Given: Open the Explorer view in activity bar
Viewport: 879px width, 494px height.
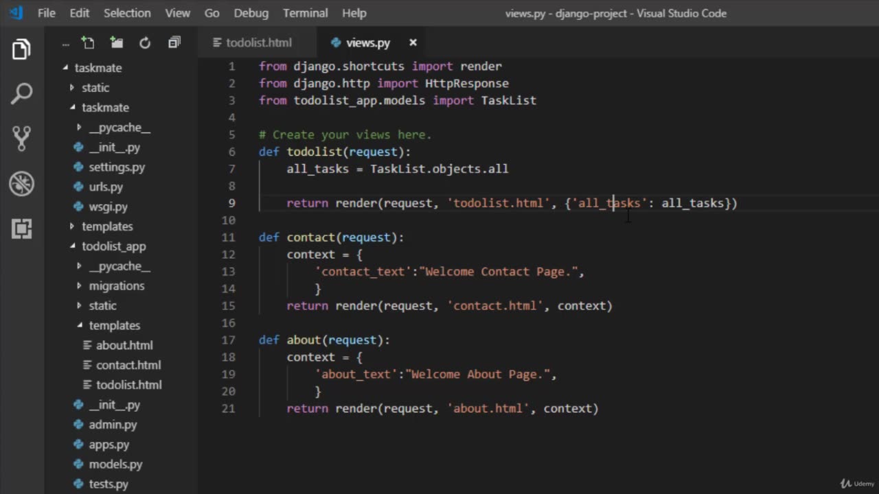Looking at the screenshot, I should (21, 49).
